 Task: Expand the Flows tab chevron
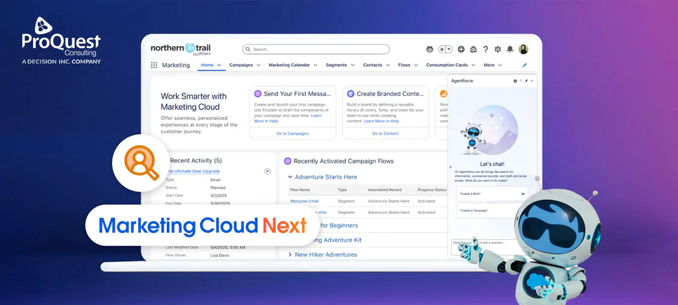(x=416, y=65)
